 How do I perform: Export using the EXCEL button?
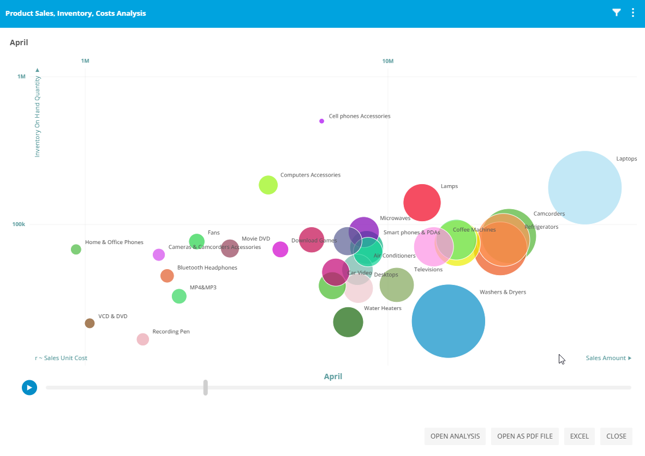[x=579, y=436]
